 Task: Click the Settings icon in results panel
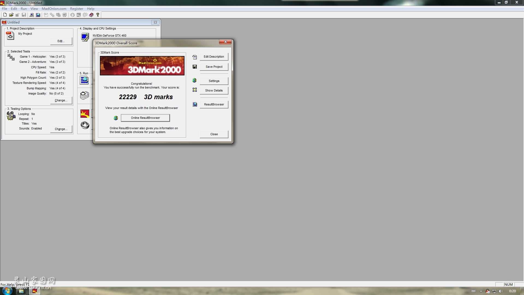pyautogui.click(x=195, y=80)
